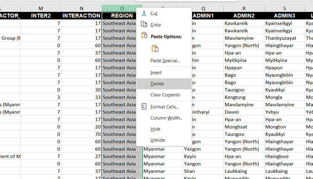313x179 pixels.
Task: Click column M header letter
Action: pyautogui.click(x=40, y=8)
